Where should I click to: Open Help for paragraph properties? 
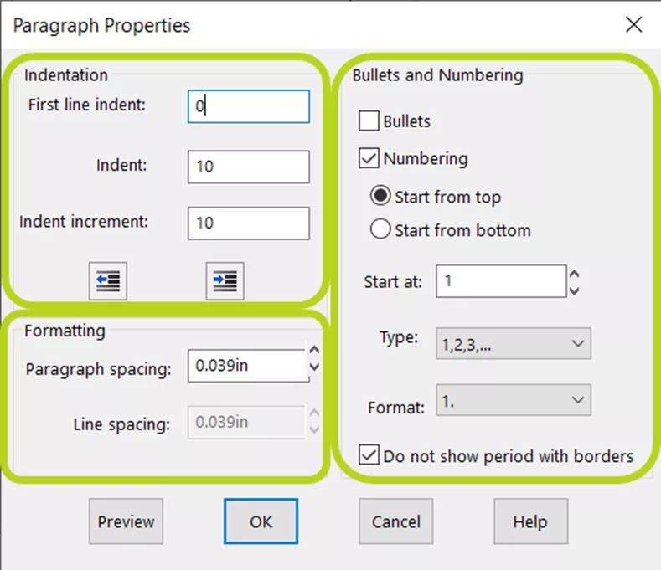point(531,521)
